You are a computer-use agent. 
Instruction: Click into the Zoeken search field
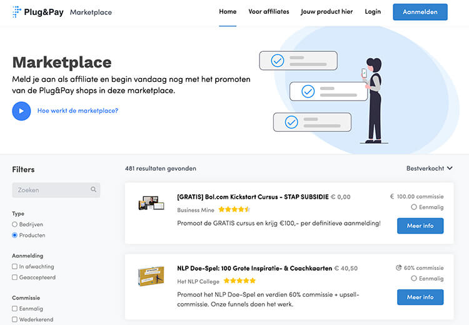point(53,190)
